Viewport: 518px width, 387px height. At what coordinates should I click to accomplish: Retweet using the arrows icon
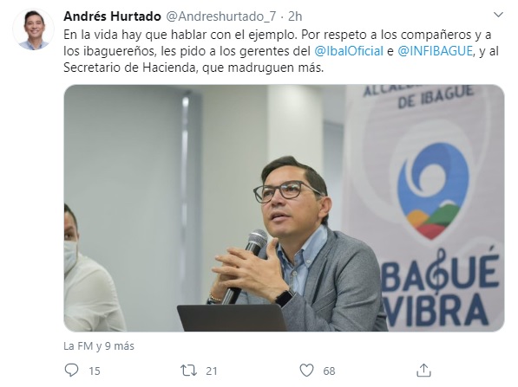tap(188, 371)
